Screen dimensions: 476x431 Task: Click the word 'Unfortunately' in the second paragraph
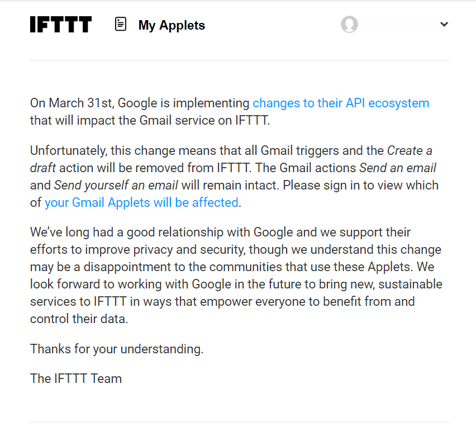pos(68,150)
